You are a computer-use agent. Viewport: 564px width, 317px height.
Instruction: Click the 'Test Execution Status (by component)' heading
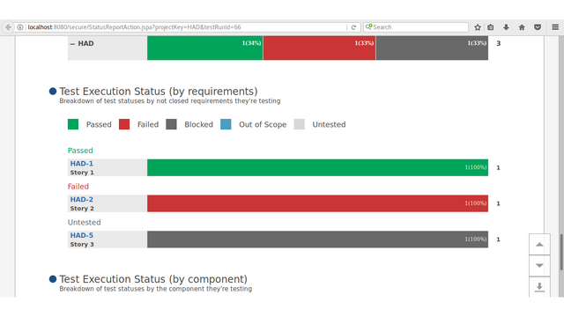[x=153, y=279]
